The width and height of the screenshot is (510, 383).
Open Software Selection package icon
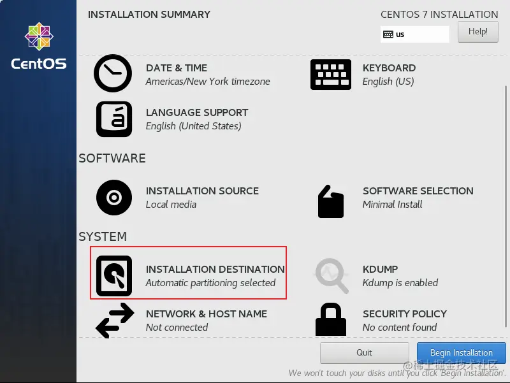click(331, 201)
